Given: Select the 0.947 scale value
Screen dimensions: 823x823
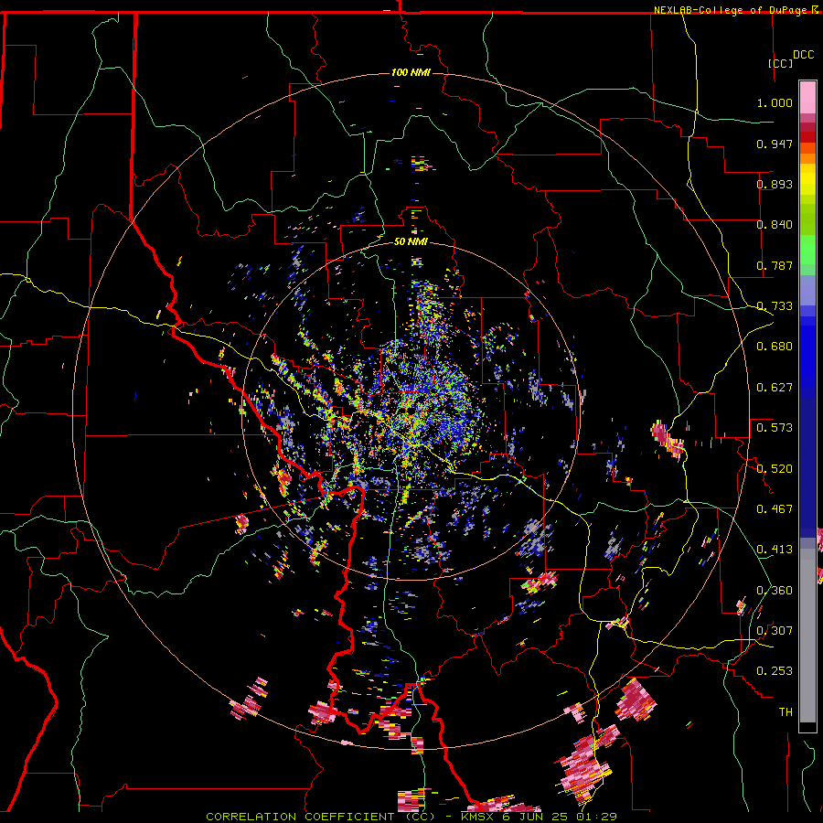Looking at the screenshot, I should coord(775,144).
